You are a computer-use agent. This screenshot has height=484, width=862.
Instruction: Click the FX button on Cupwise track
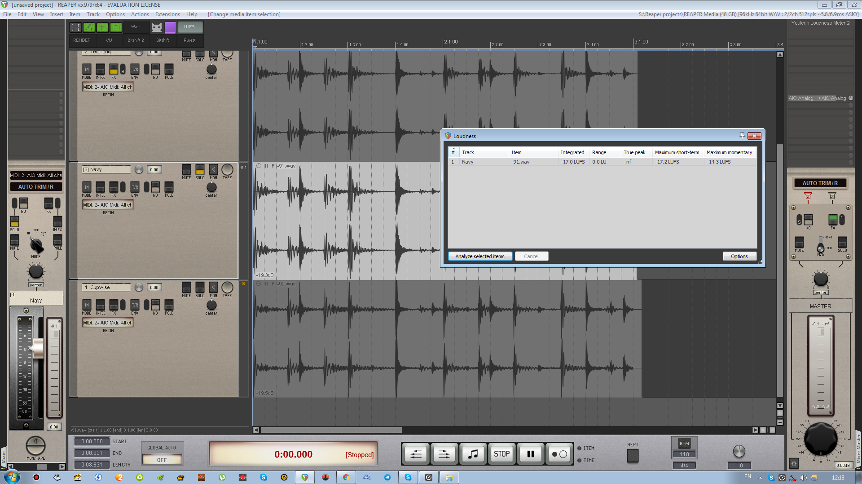tap(114, 305)
